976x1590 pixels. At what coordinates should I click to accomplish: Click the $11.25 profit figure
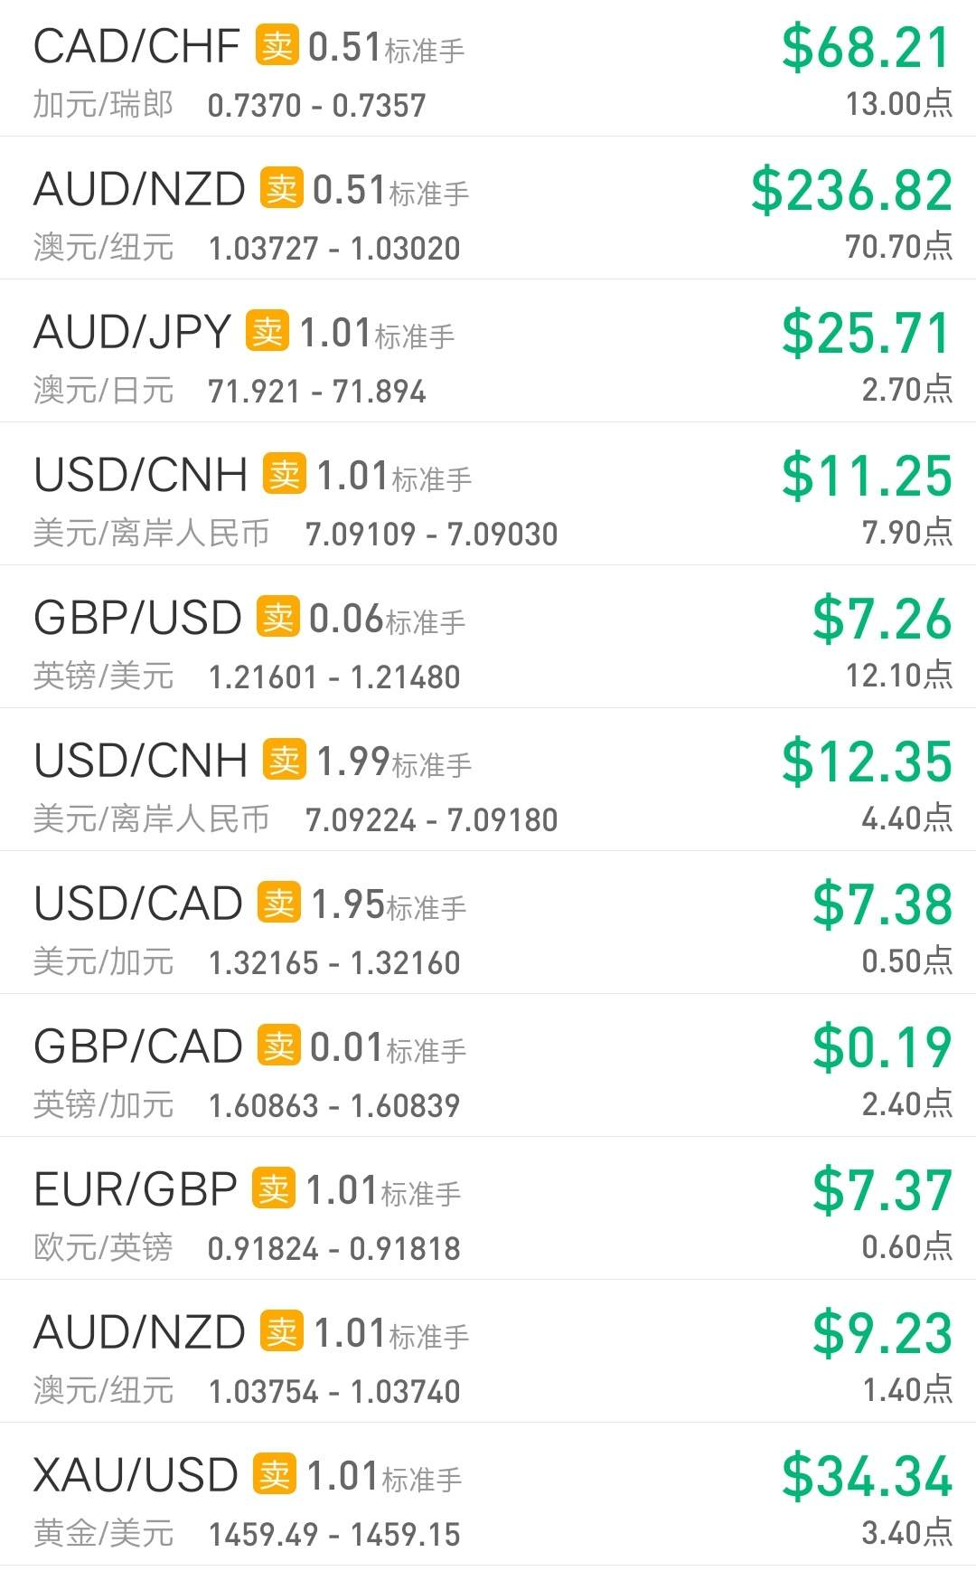[868, 477]
